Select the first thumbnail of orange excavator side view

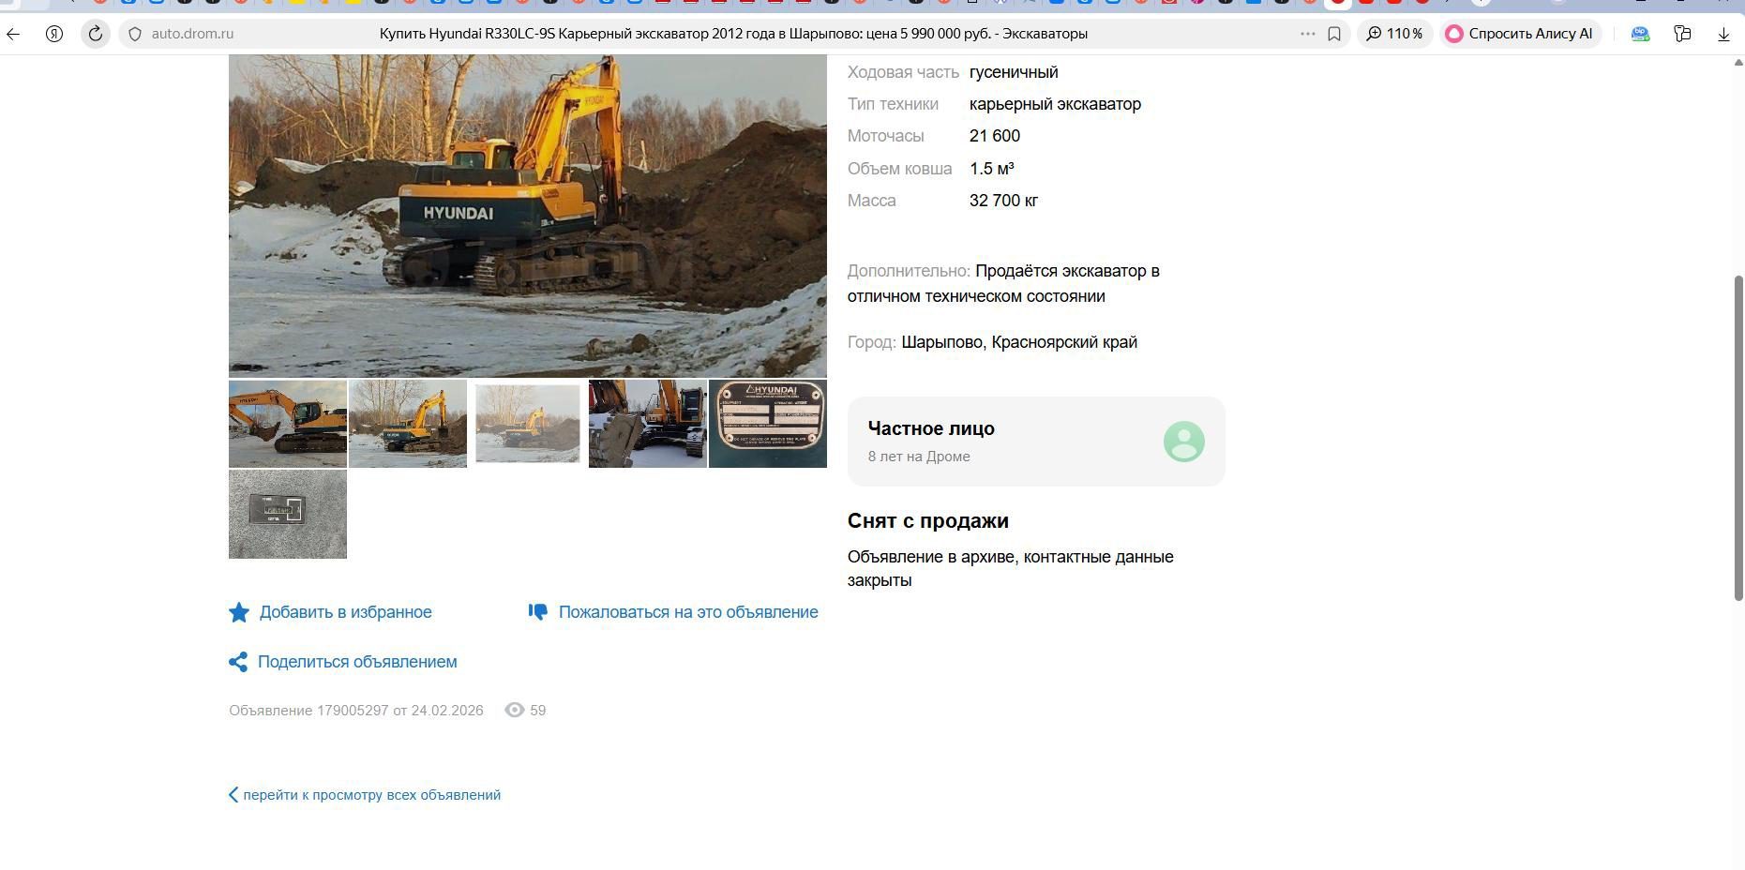click(x=288, y=424)
